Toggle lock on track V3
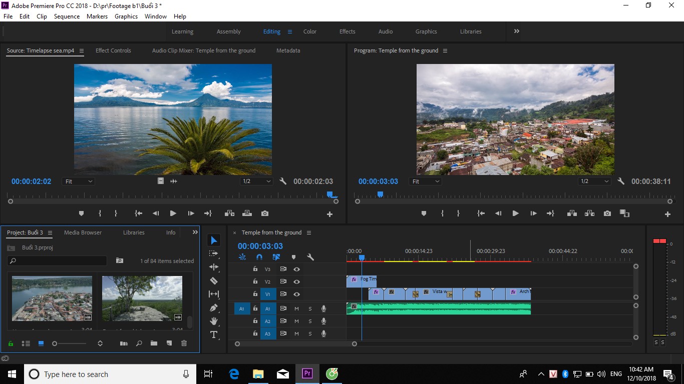 click(x=255, y=269)
